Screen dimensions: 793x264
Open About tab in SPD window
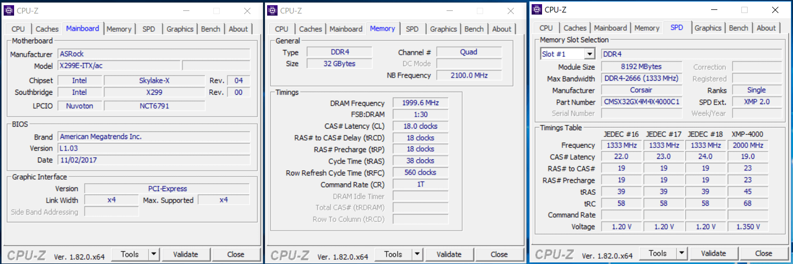pos(766,28)
